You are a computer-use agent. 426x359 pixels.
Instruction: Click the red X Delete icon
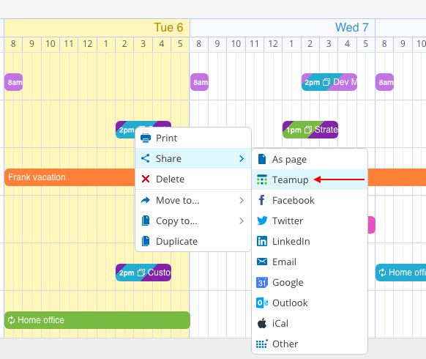tap(146, 179)
